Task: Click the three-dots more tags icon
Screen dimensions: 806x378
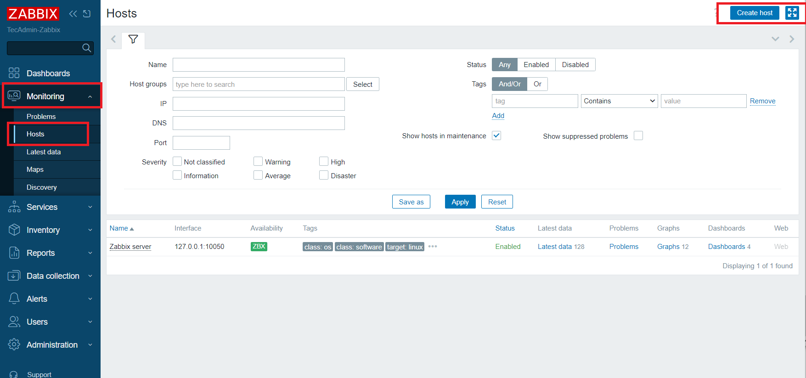Action: (433, 247)
